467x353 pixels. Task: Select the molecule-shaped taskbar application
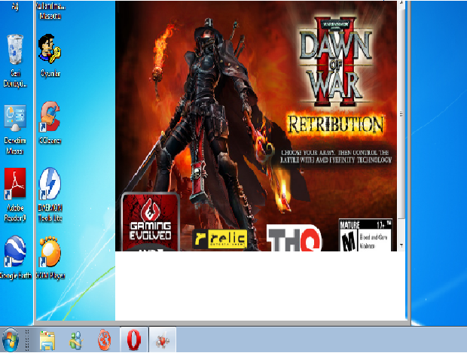[163, 340]
